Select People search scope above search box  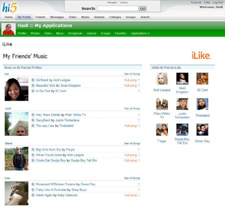(112, 3)
